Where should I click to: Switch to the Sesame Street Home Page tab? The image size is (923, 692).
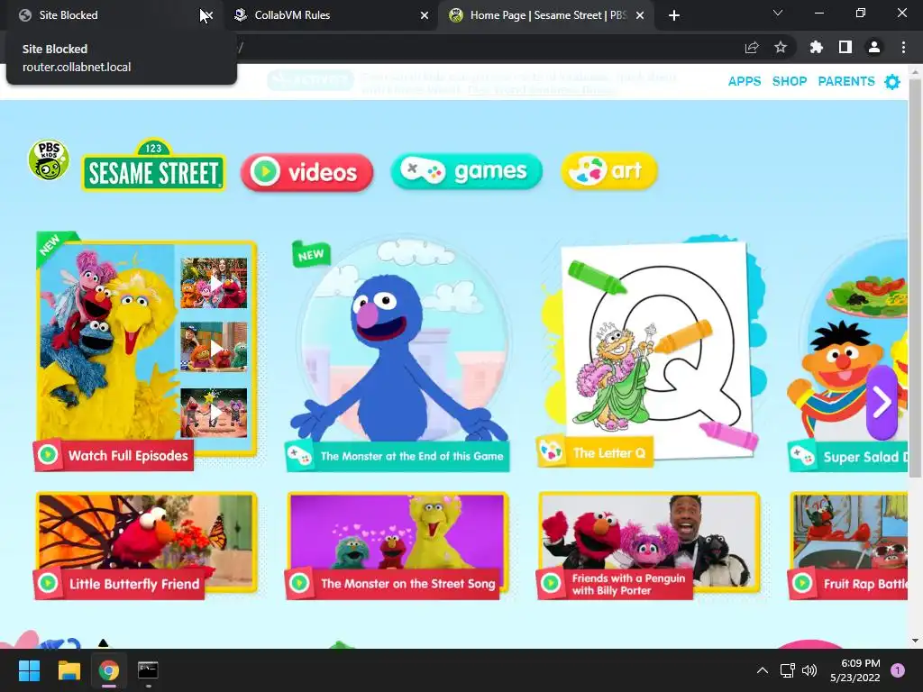(x=545, y=15)
